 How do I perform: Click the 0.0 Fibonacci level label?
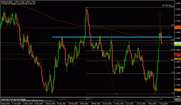(173, 93)
